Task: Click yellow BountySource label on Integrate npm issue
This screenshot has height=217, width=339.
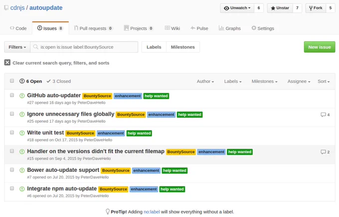Action: (113, 189)
